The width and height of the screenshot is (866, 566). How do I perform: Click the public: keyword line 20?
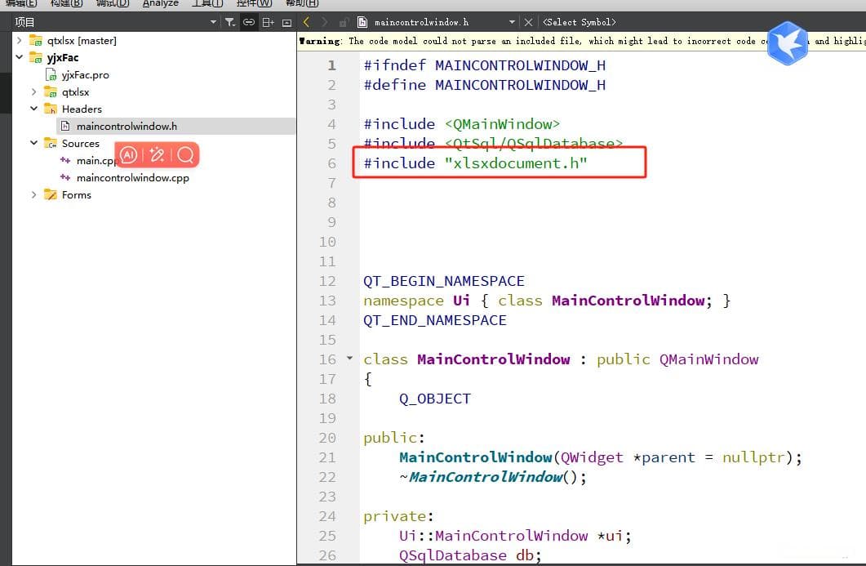(393, 438)
